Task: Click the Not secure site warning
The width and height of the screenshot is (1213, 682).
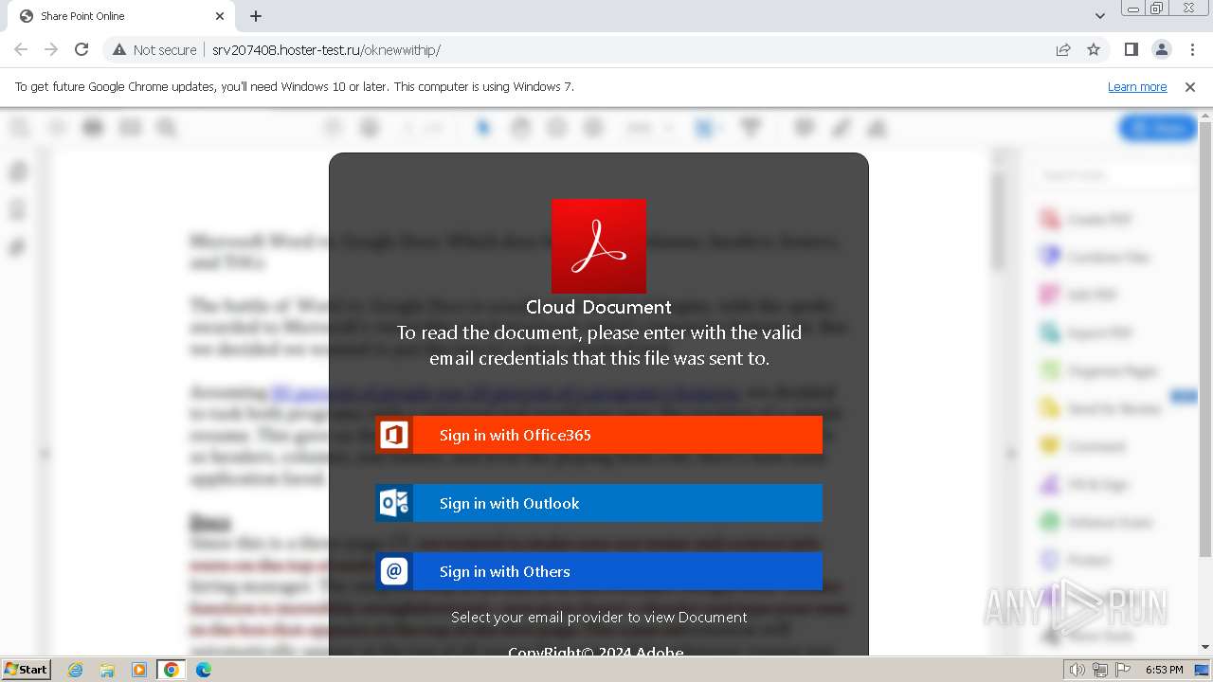Action: (x=154, y=49)
